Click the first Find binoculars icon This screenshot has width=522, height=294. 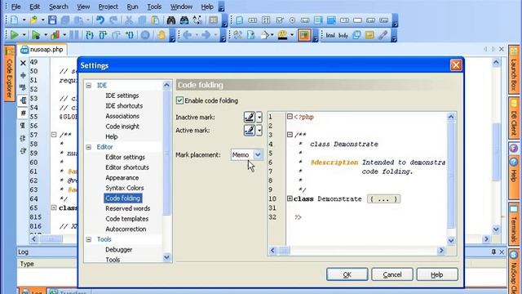pos(171,20)
